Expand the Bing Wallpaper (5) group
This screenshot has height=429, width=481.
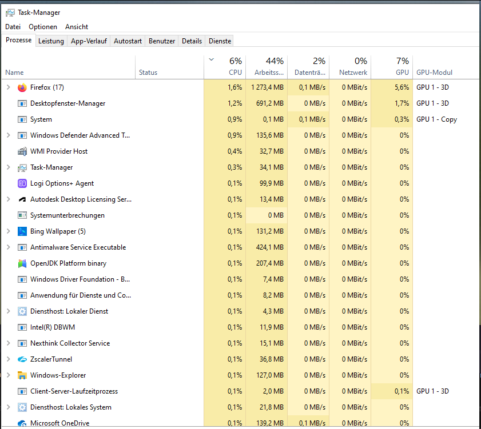[x=9, y=231]
